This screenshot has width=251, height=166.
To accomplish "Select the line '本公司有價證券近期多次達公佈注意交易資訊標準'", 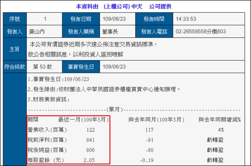I will point(91,44).
